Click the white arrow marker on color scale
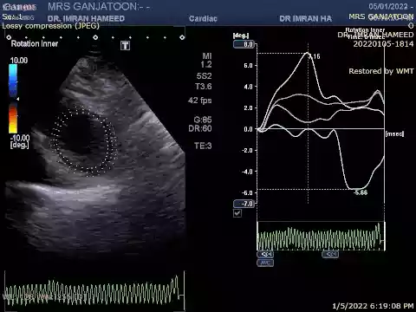416x312 pixels. (x=18, y=99)
